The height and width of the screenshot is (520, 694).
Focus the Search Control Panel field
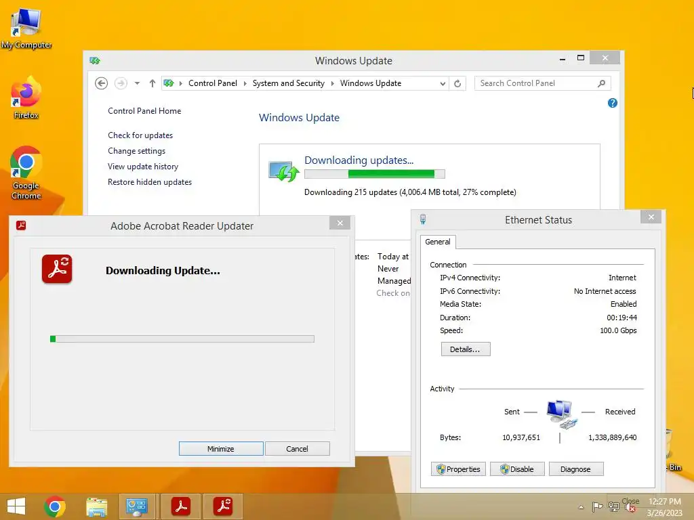tap(543, 83)
